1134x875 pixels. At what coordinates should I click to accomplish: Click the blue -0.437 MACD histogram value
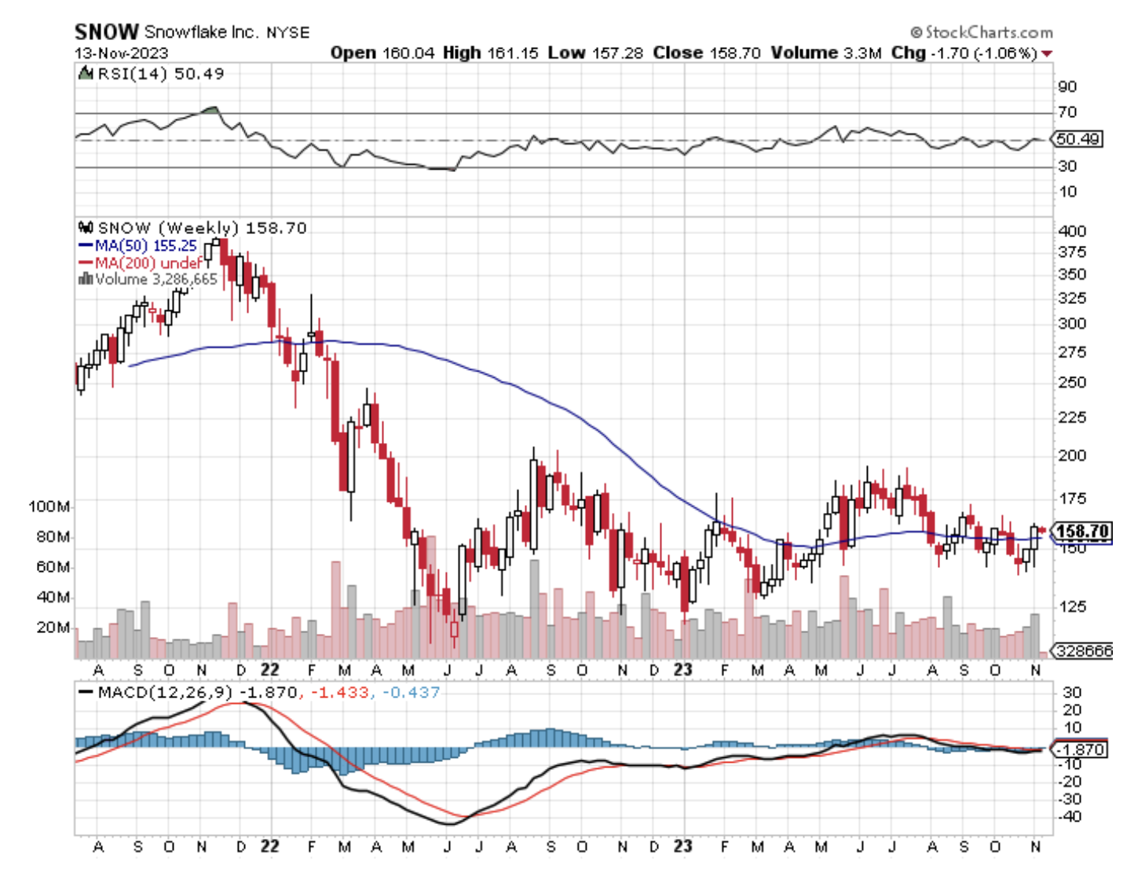click(x=411, y=692)
